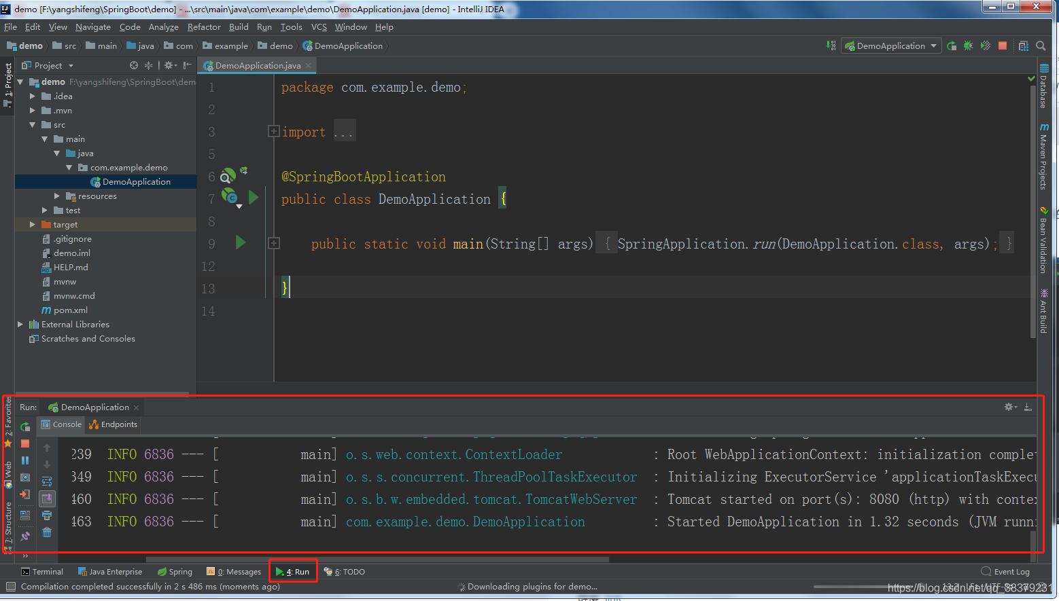Stop the process in the Run panel
Screen dimensions: 1059x601
click(25, 443)
